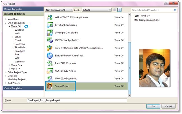Select the Test category under Visual C#
The height and width of the screenshot is (114, 182).
[17, 55]
